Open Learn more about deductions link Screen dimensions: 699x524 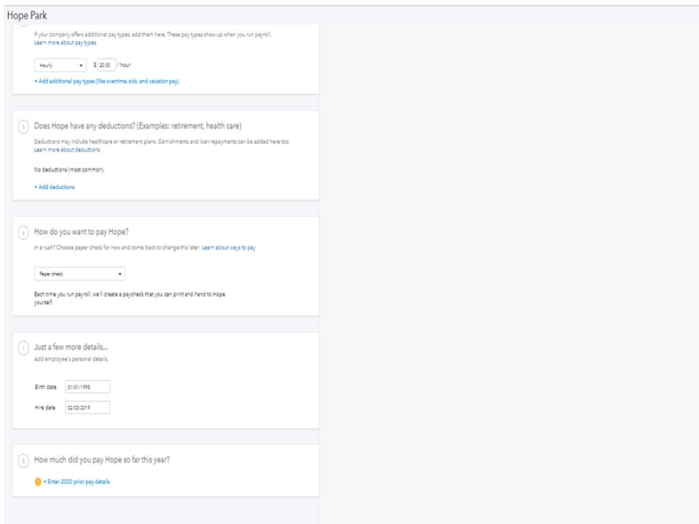coord(67,150)
